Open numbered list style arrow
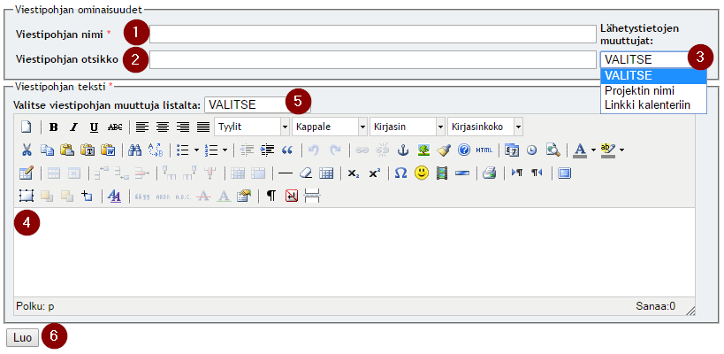Image resolution: width=724 pixels, height=354 pixels. (225, 150)
